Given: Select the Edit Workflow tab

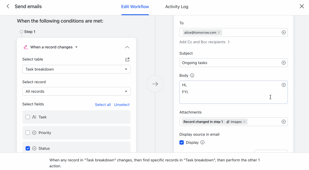Looking at the screenshot, I should point(135,6).
